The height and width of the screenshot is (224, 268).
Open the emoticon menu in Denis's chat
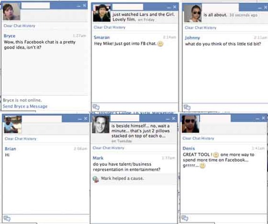185,218
